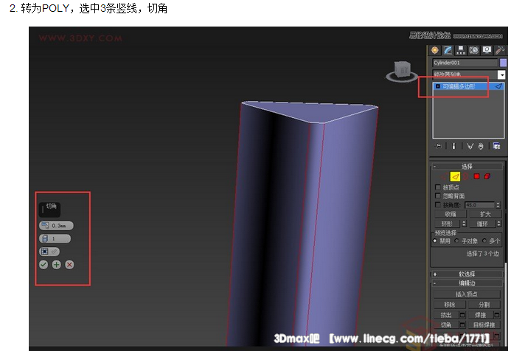The image size is (511, 351).
Task: Click 目标焊接 button
Action: [484, 325]
